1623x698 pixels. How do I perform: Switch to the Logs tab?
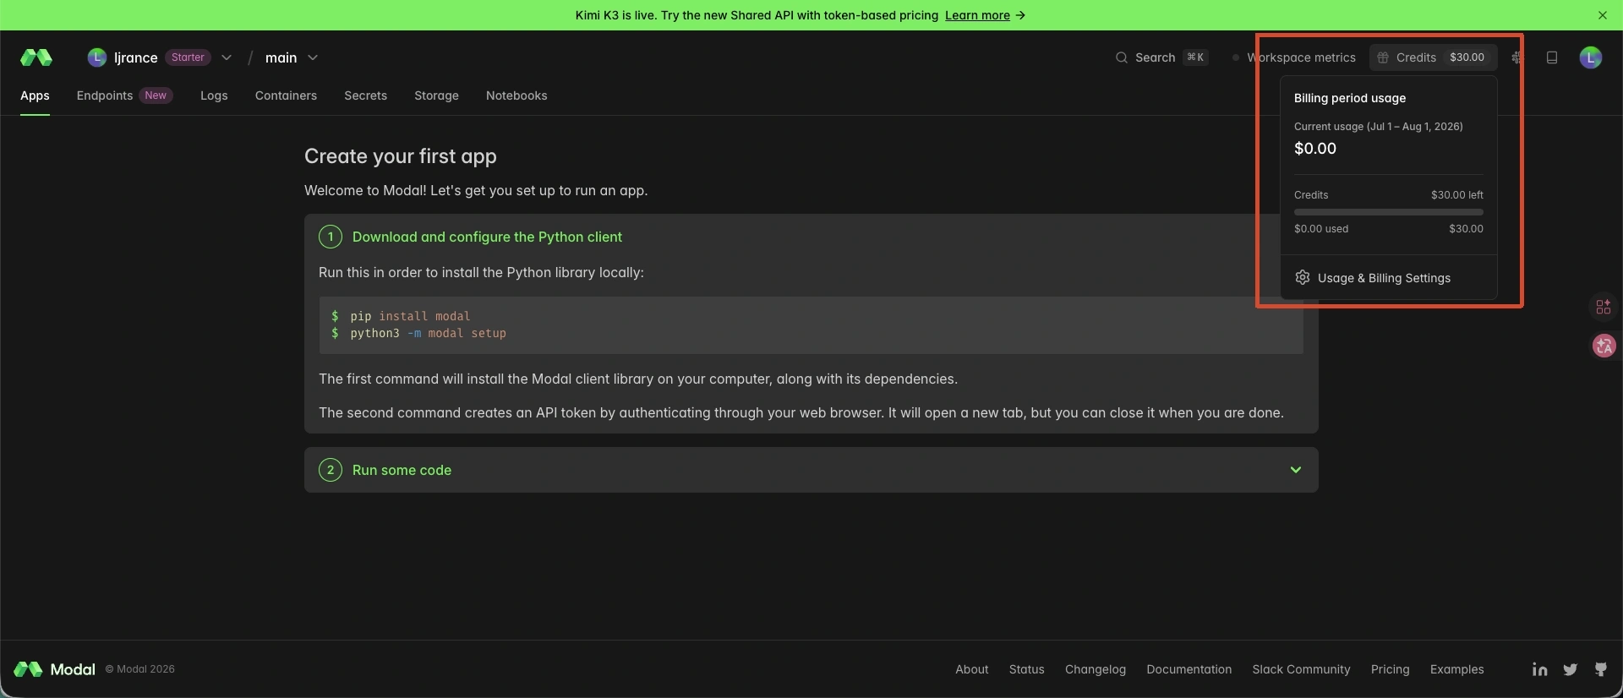(x=214, y=95)
